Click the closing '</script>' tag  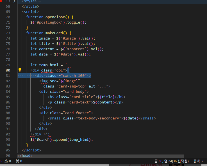(31, 150)
